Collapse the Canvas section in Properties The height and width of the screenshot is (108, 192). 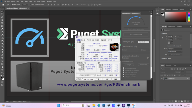[x=161, y=33]
